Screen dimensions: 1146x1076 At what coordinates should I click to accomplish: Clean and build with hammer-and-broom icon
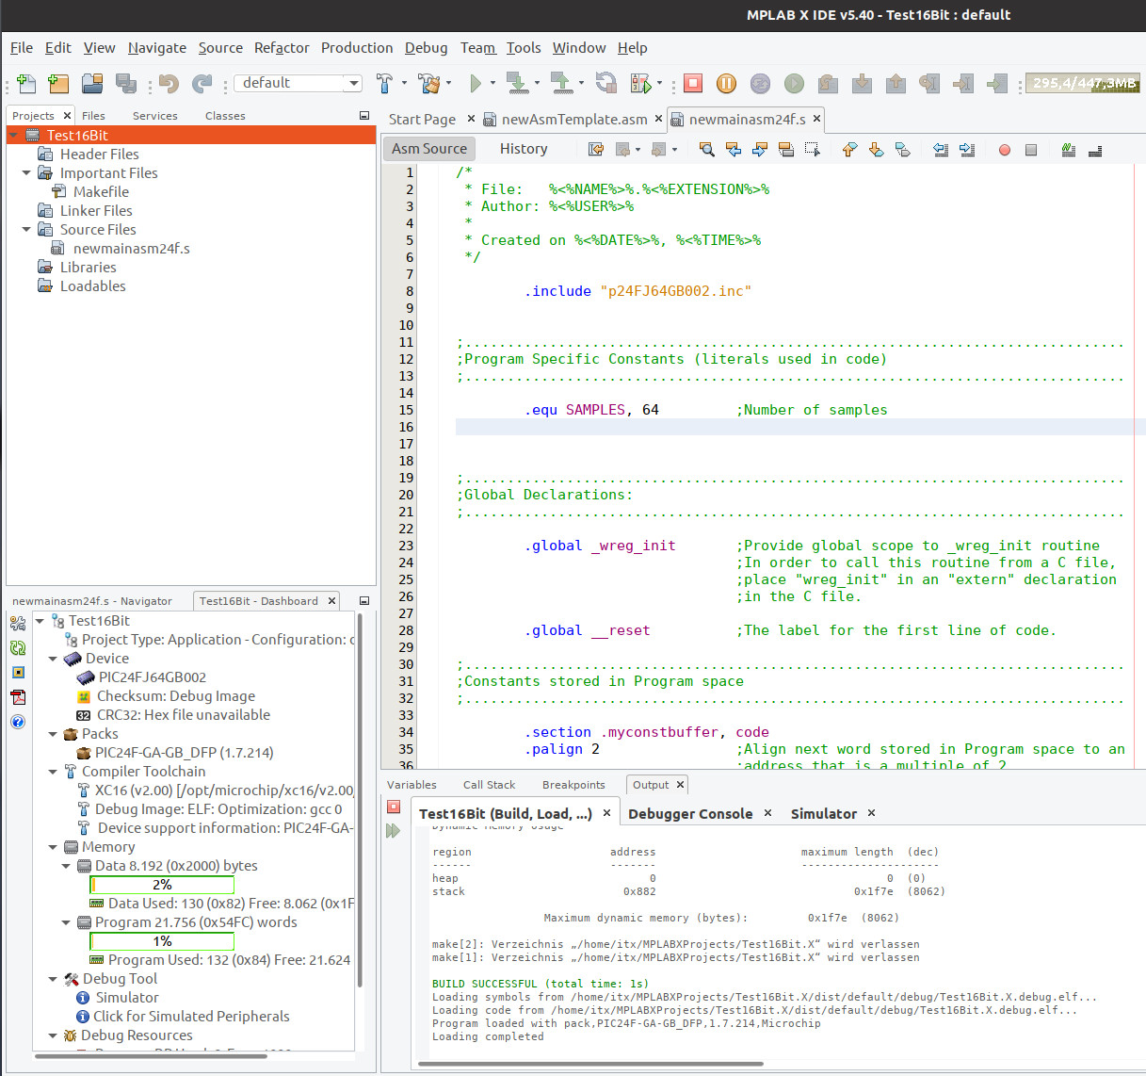(x=430, y=84)
